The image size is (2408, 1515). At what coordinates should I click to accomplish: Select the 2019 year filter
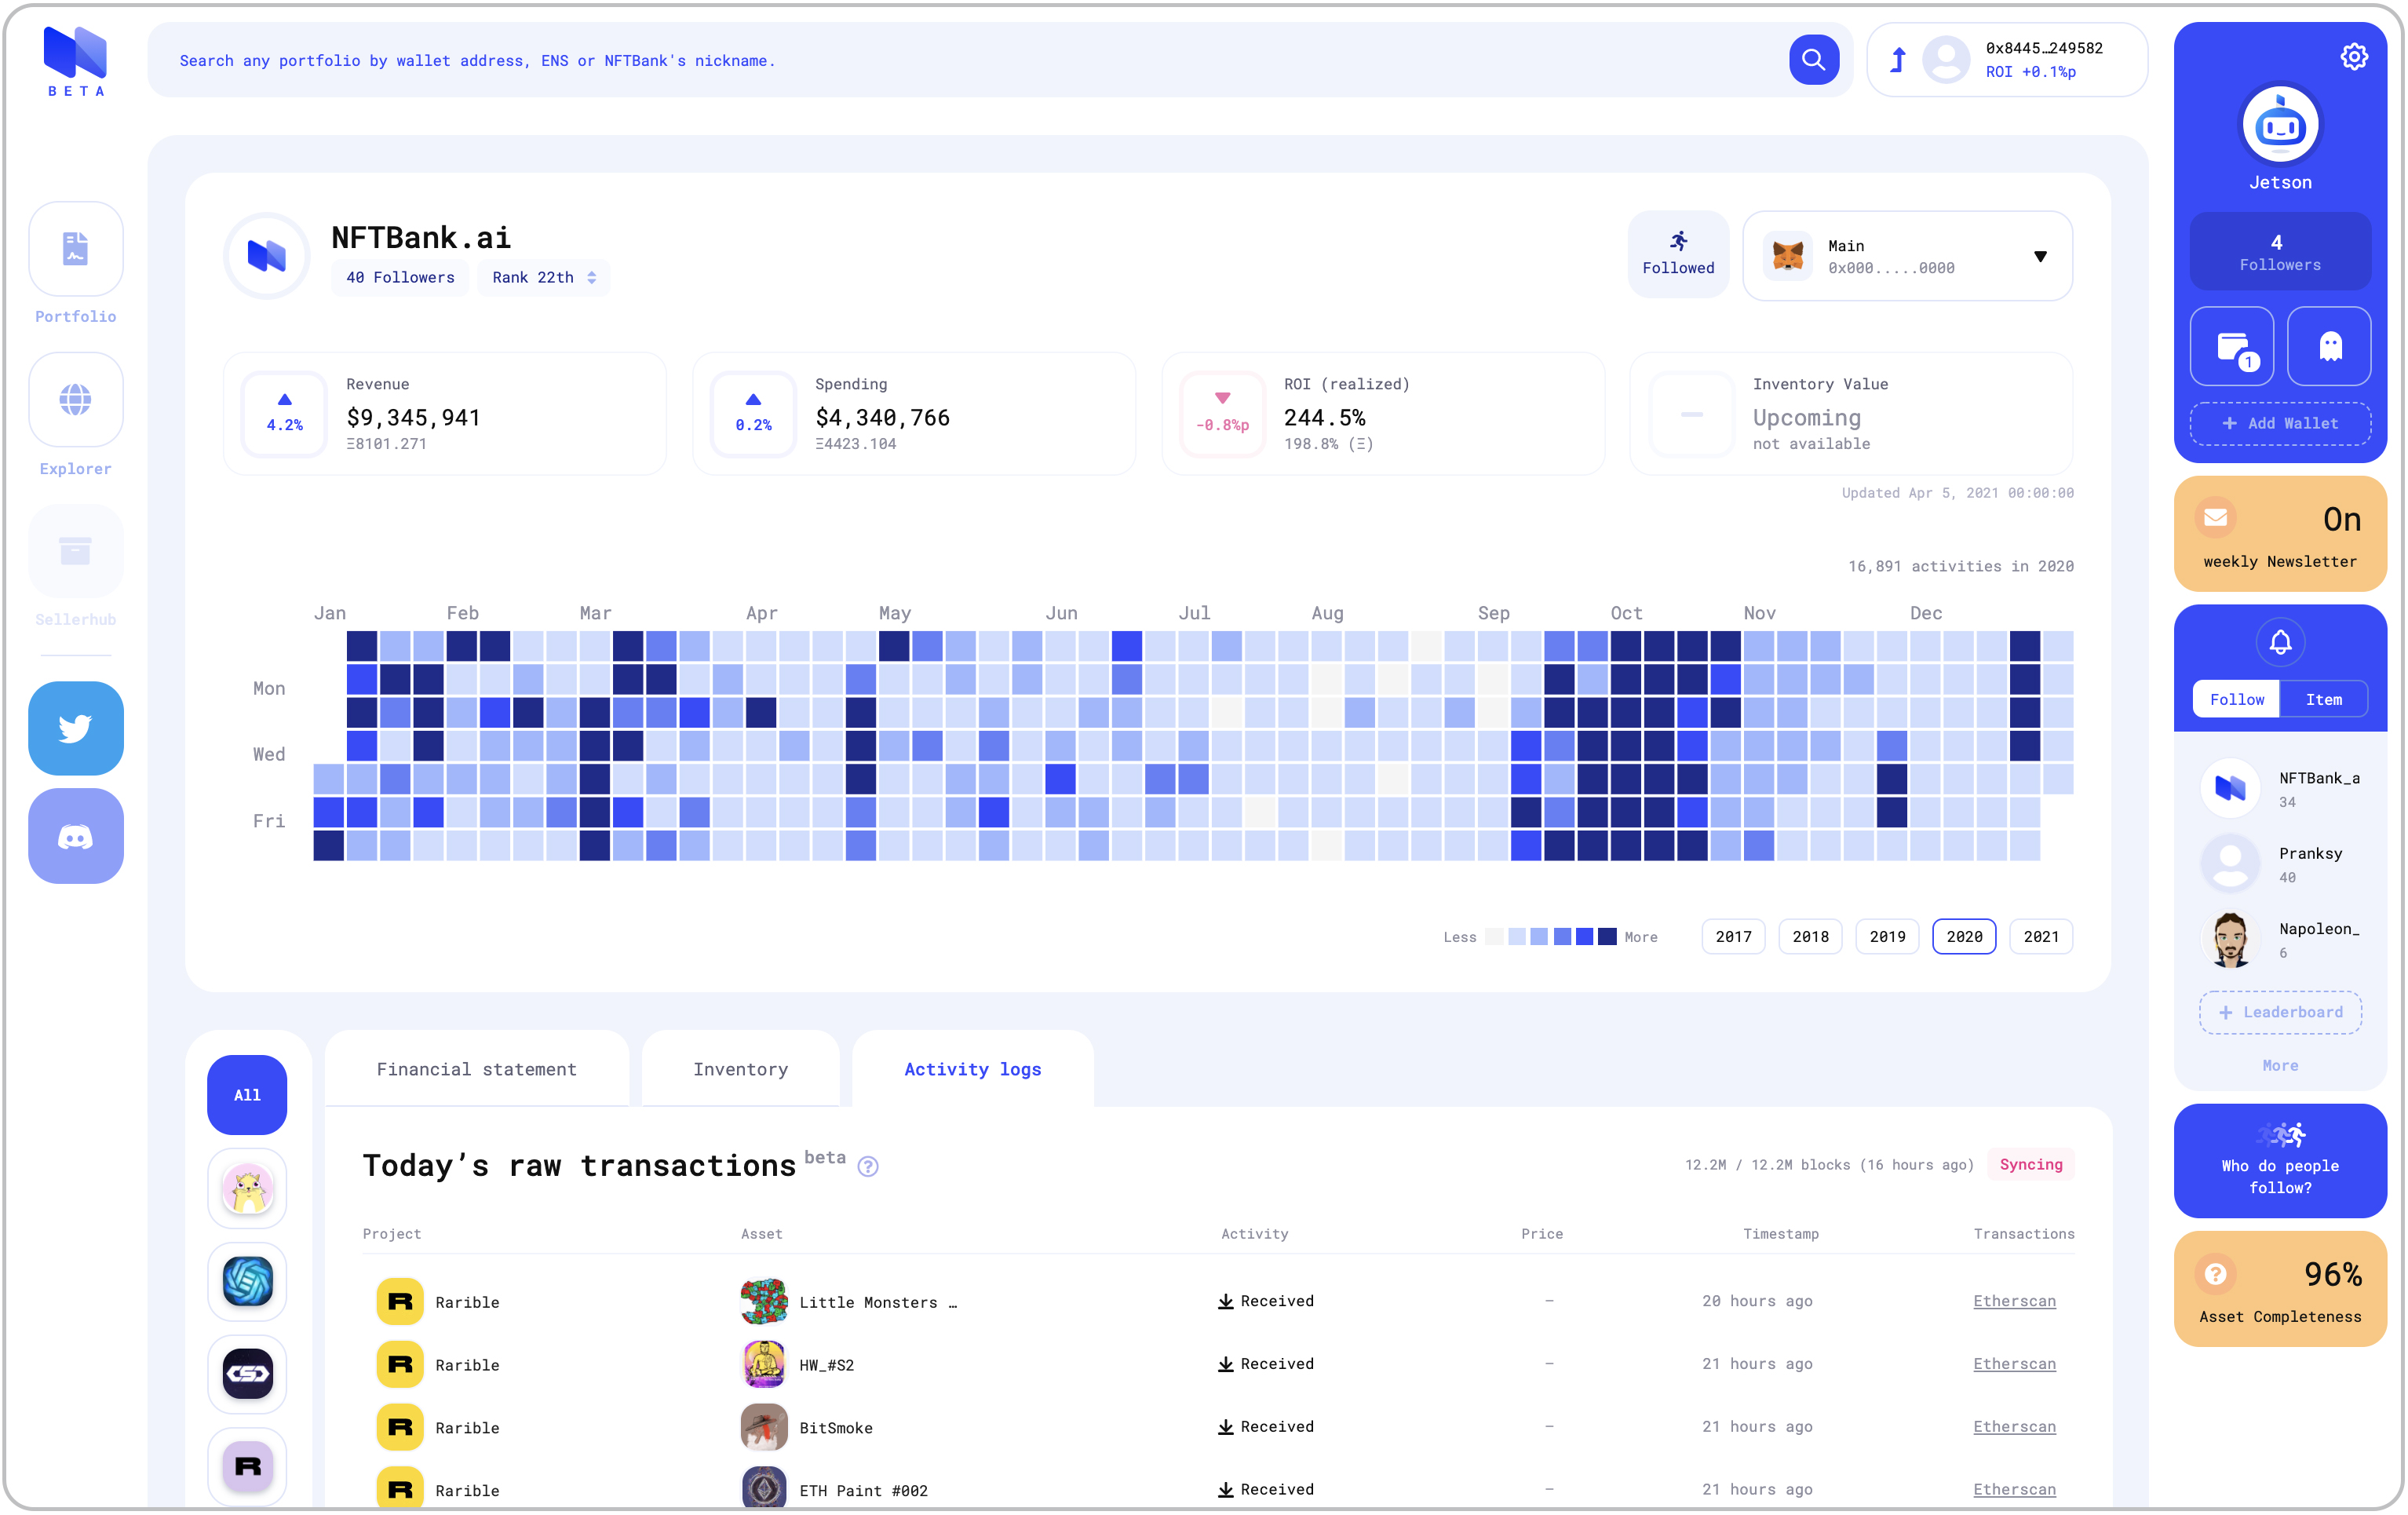[1886, 937]
